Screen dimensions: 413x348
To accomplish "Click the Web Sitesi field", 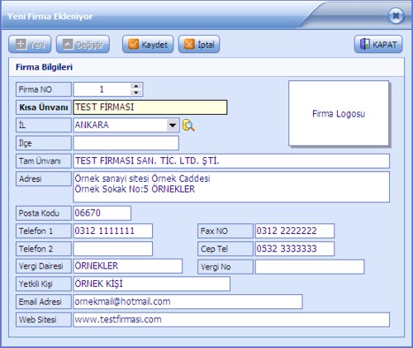I will pos(231,320).
